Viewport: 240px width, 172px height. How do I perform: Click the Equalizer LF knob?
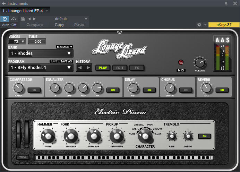[55, 88]
